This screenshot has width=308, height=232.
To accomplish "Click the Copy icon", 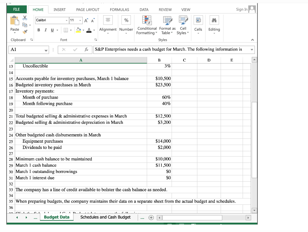I will pos(25,25).
